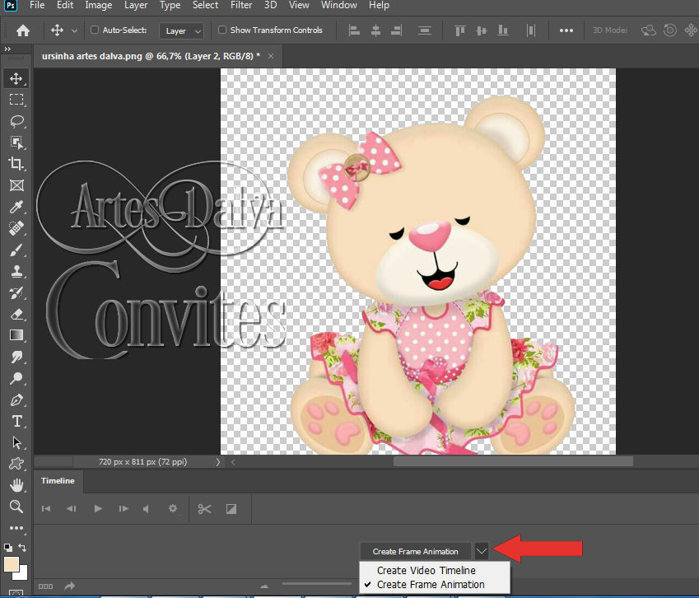The width and height of the screenshot is (699, 598).
Task: Select the Eyedropper tool
Action: pyautogui.click(x=16, y=207)
